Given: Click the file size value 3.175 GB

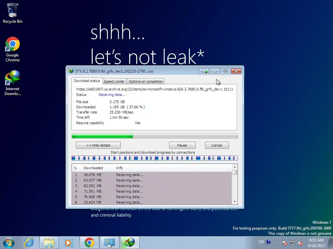Looking at the screenshot, I should pyautogui.click(x=117, y=102).
